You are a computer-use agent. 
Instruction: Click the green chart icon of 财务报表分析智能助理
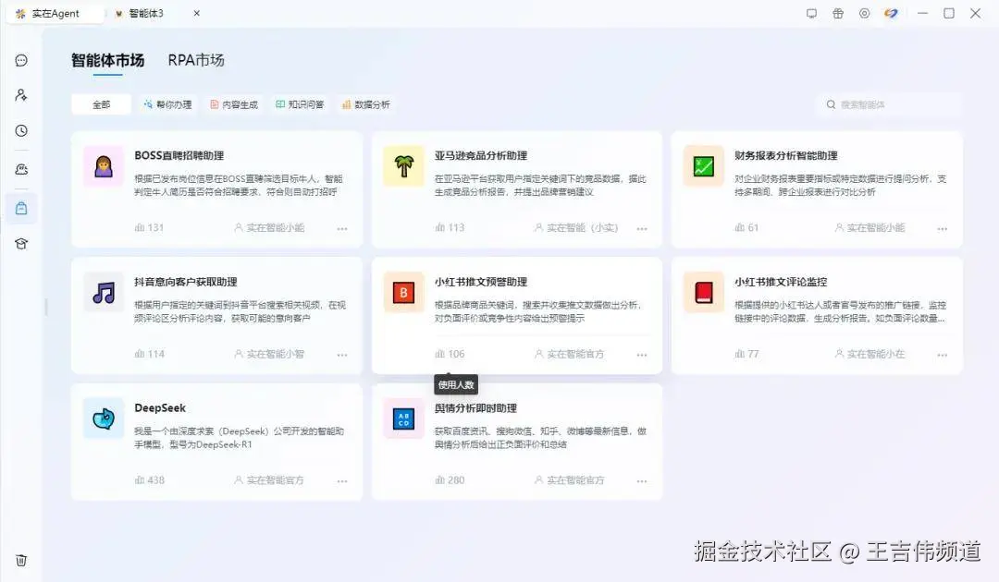tap(703, 166)
